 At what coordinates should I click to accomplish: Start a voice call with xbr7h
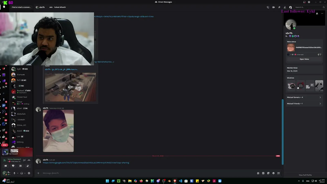click(x=268, y=7)
